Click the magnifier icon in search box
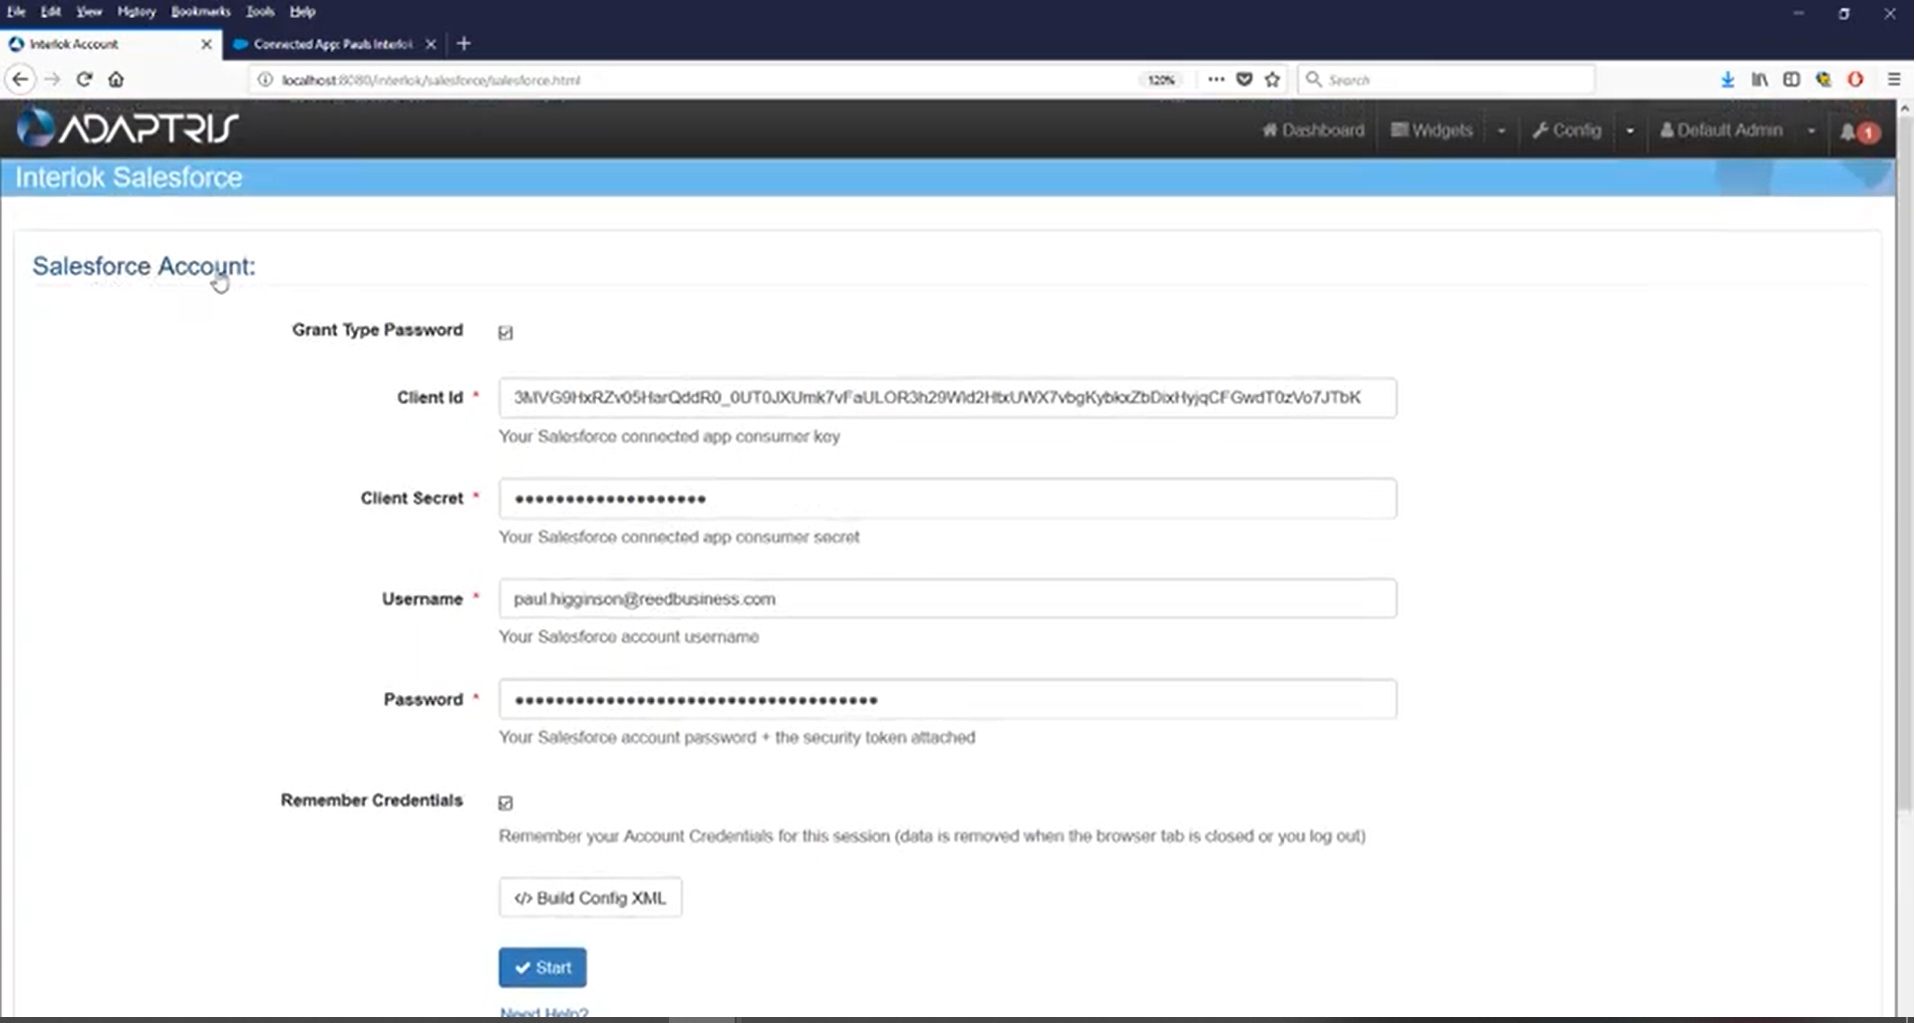Image resolution: width=1916 pixels, height=1023 pixels. (x=1314, y=80)
